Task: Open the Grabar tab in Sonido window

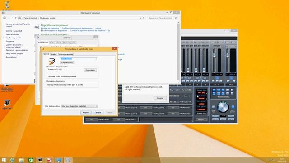Action: (x=52, y=43)
